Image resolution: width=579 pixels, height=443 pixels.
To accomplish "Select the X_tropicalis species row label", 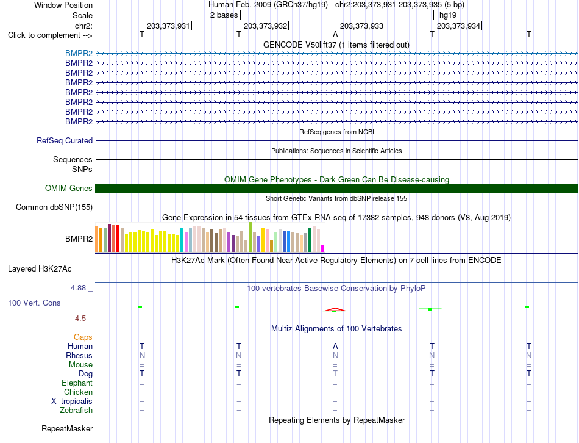I will point(72,402).
